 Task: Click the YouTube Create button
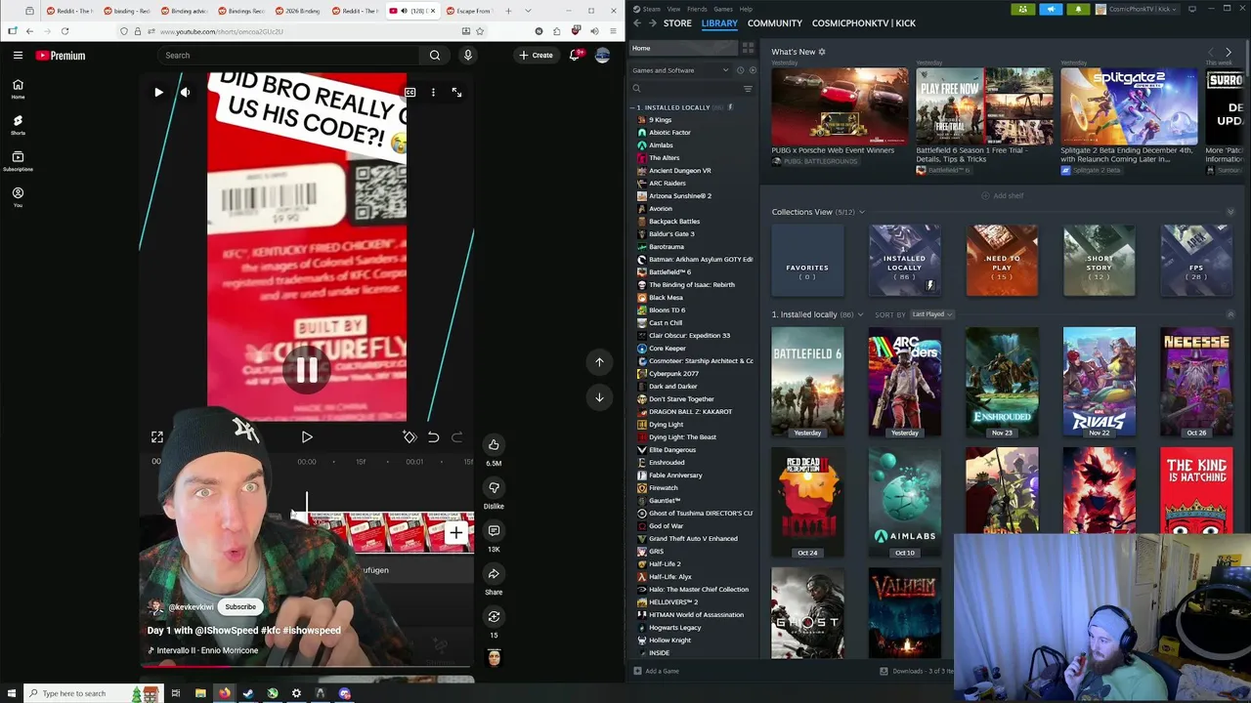pos(537,56)
